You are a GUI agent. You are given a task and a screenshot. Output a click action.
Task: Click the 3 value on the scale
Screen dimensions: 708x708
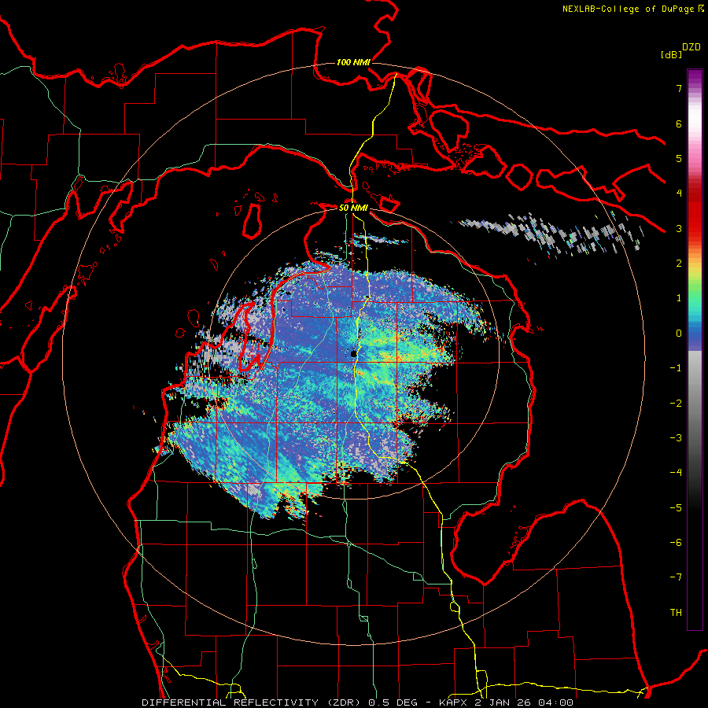679,228
